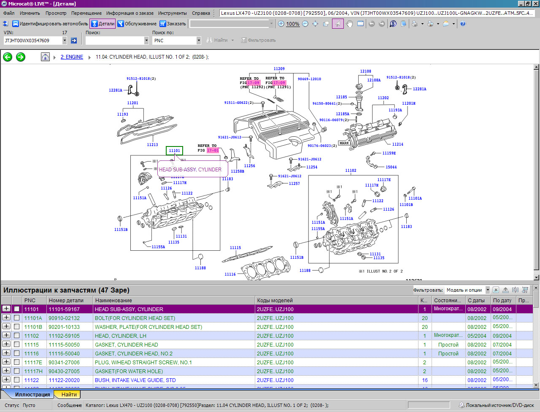This screenshot has width=540, height=412.
Task: Click the VIN input field
Action: pos(32,41)
